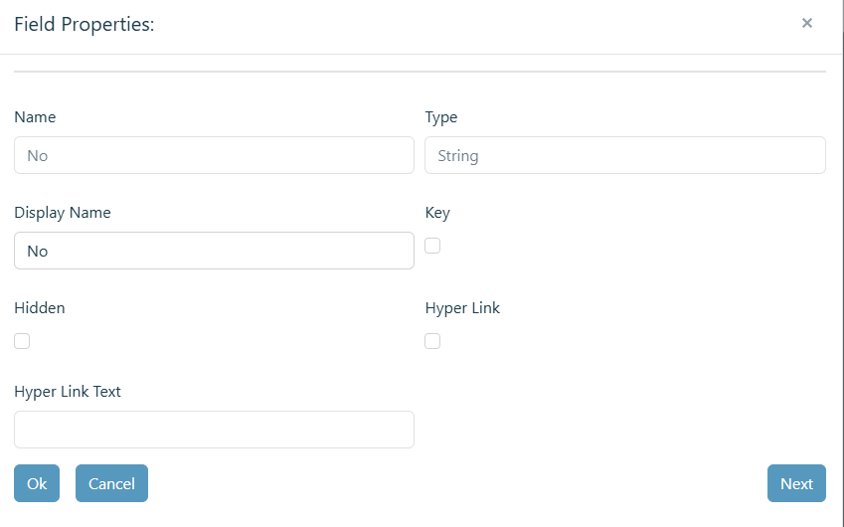Click the Type label text
Image resolution: width=844 pixels, height=527 pixels.
[x=440, y=117]
